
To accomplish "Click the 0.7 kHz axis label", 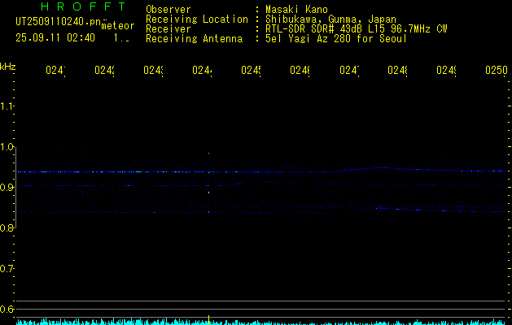I will point(7,269).
